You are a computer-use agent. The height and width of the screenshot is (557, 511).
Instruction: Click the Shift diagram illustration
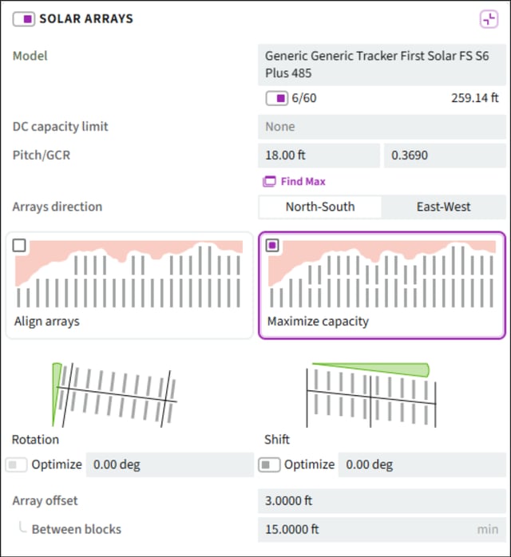point(371,395)
